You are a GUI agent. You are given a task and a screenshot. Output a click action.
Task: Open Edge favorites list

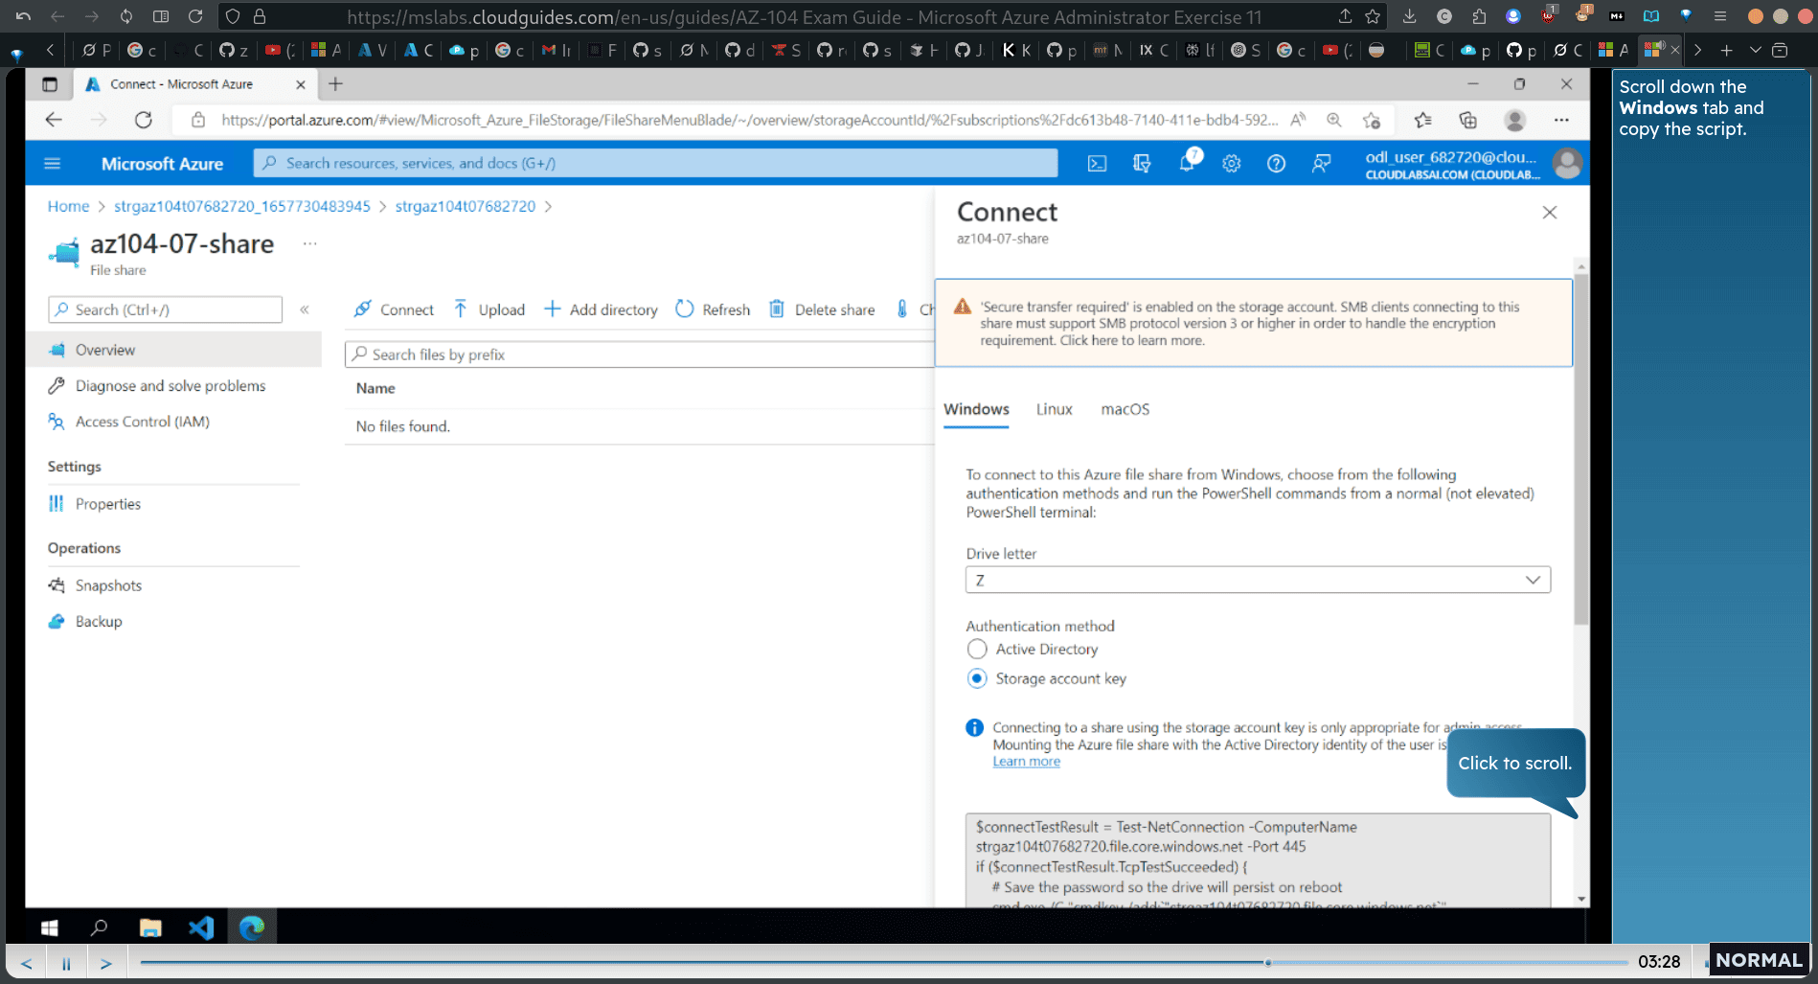[1422, 120]
